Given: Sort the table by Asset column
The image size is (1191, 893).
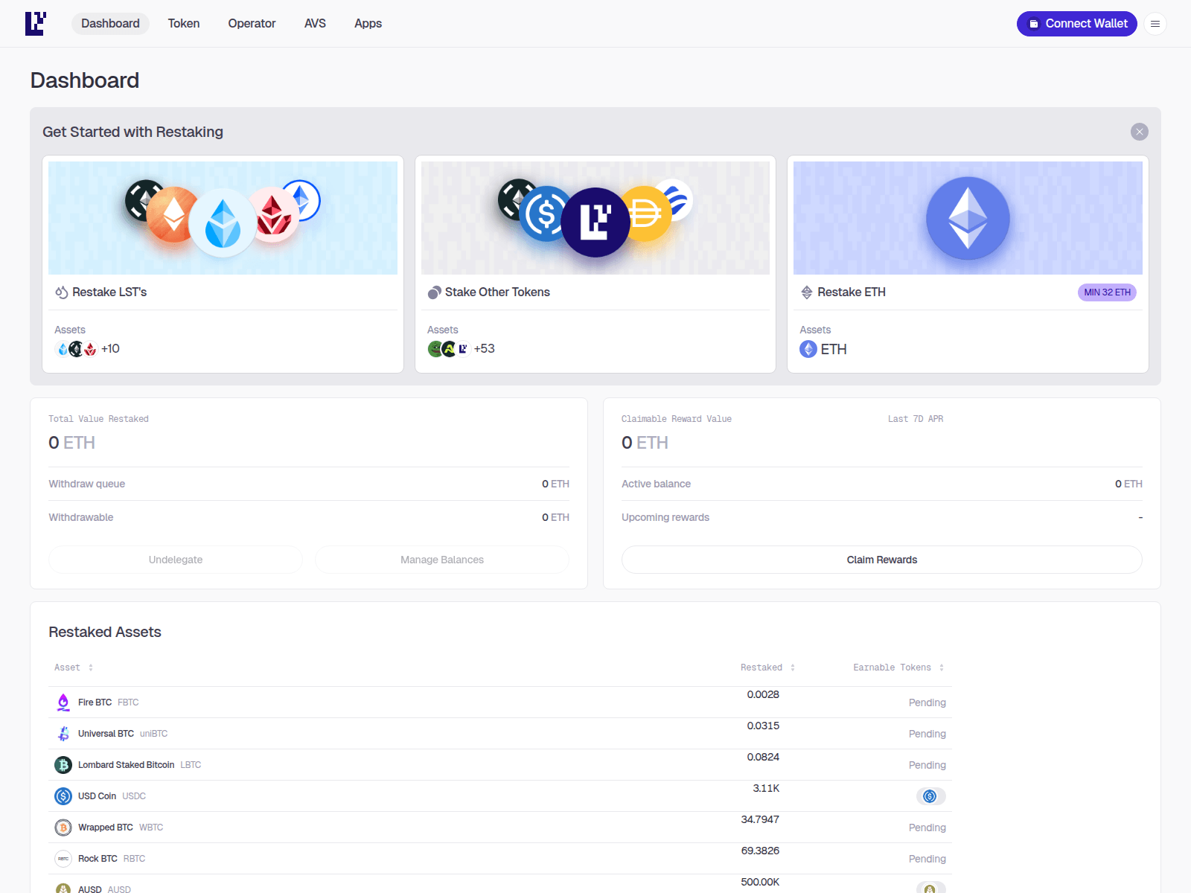Looking at the screenshot, I should (x=90, y=668).
